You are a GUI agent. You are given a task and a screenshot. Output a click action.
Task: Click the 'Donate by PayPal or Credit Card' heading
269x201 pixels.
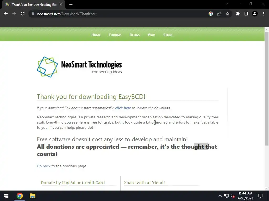tap(73, 183)
